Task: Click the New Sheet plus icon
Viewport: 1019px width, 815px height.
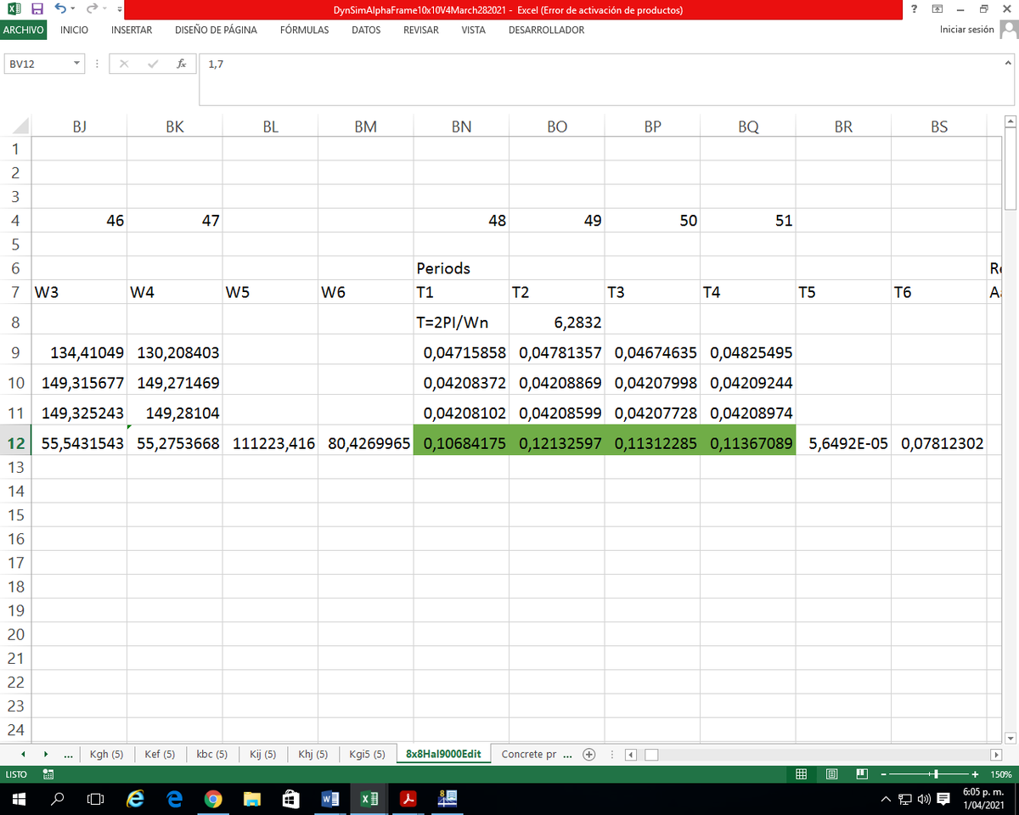Action: pos(589,754)
